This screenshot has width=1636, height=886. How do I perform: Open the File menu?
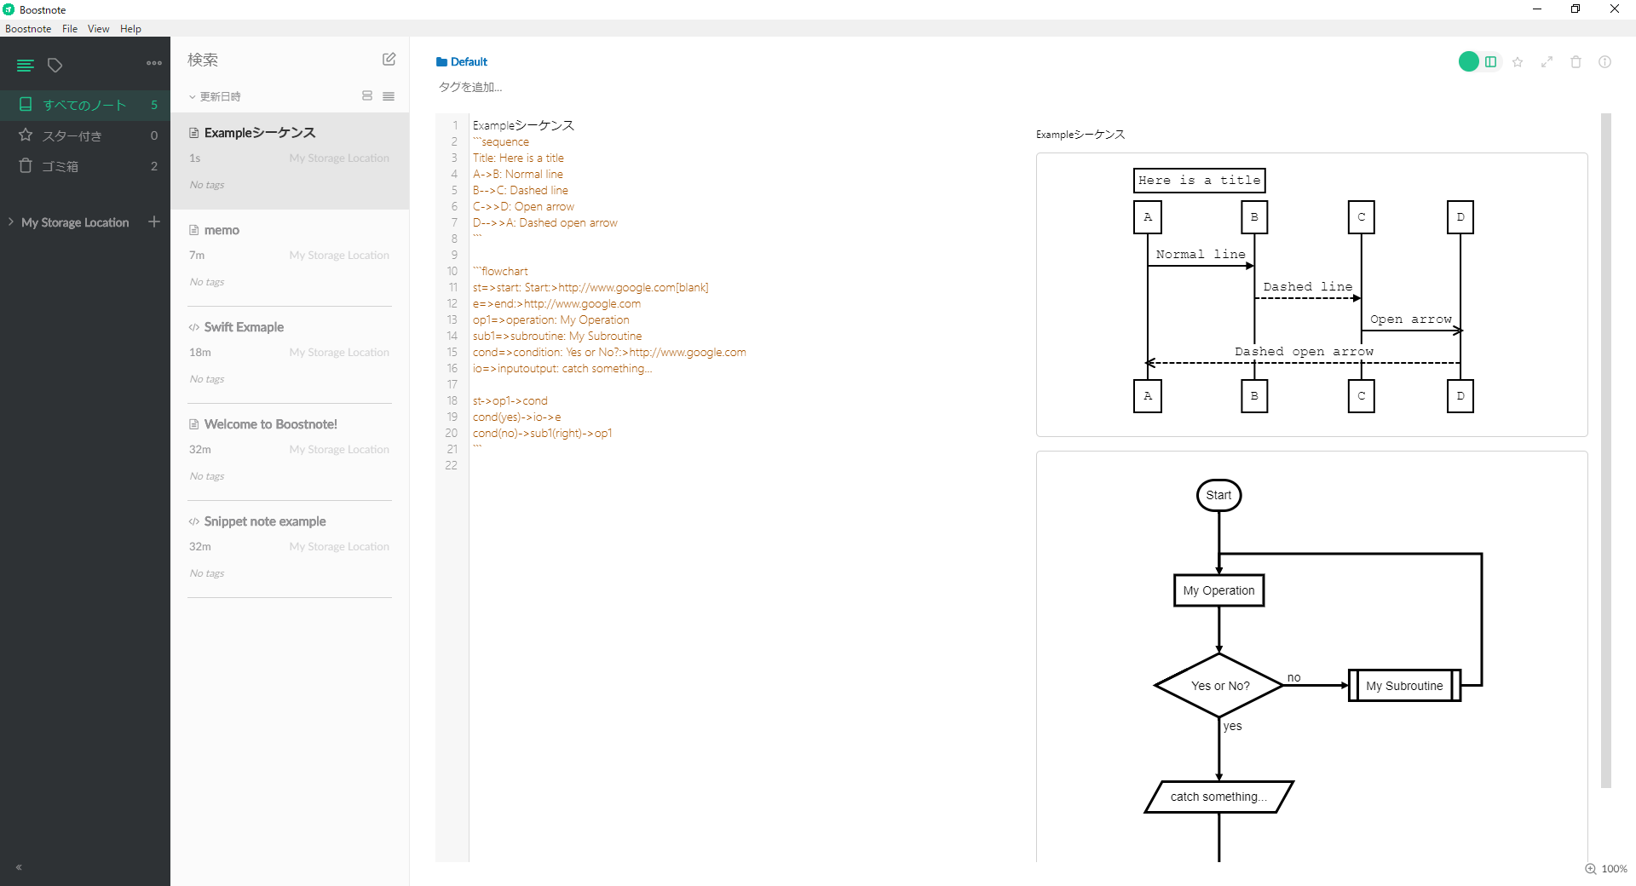(x=70, y=28)
